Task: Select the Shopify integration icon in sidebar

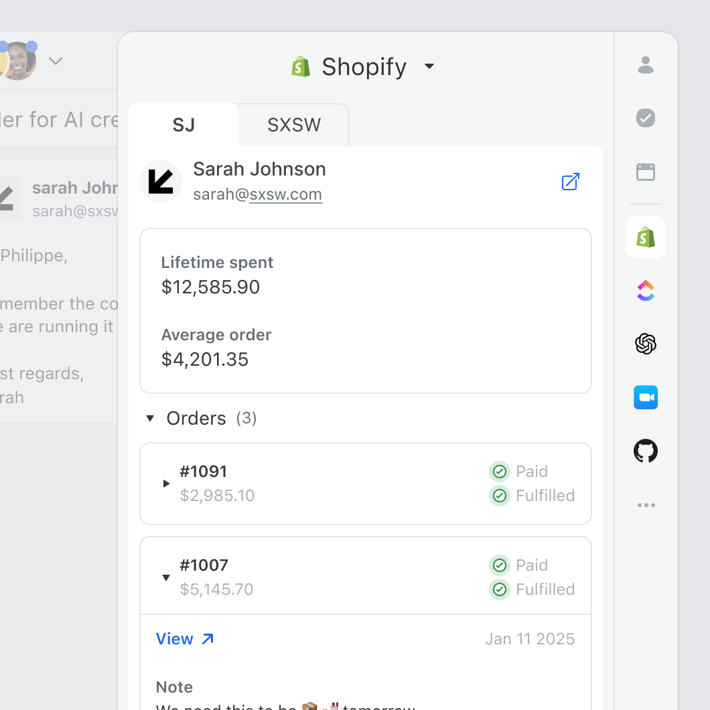Action: tap(646, 237)
